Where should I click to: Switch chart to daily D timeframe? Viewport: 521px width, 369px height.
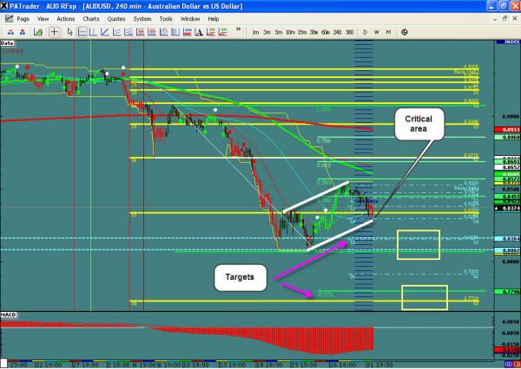click(365, 32)
